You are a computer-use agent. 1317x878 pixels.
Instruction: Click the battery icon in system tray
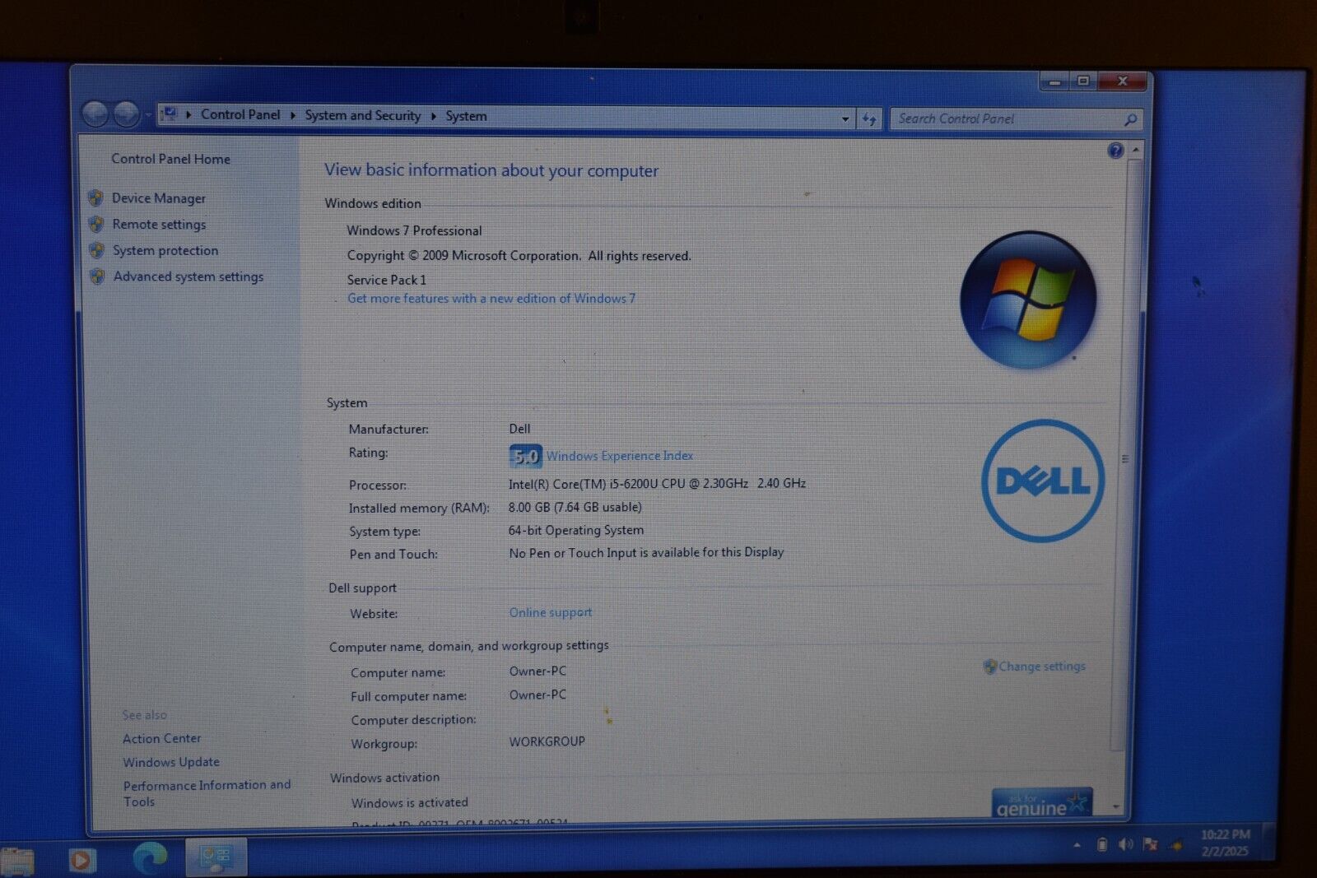[1102, 845]
